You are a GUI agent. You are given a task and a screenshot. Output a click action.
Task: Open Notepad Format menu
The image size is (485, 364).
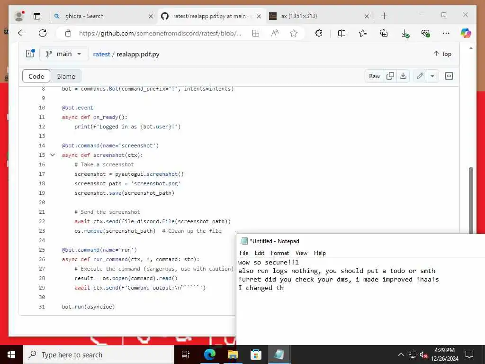coord(279,253)
